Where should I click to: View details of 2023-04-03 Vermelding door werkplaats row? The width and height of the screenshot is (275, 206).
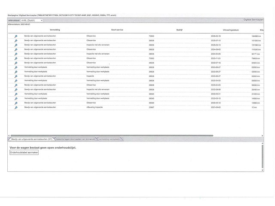coord(16,81)
